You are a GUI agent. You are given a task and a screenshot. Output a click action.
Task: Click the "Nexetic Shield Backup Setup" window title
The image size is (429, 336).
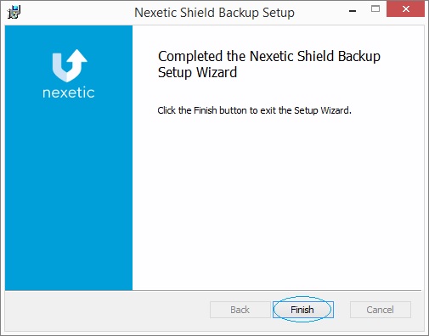coord(214,13)
